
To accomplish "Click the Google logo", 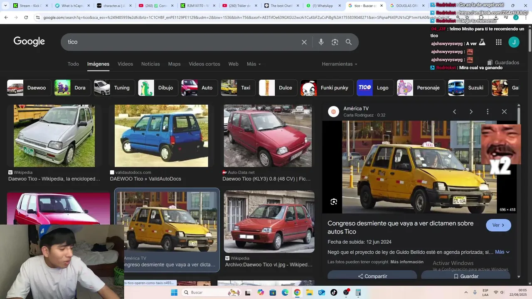I will tap(29, 42).
